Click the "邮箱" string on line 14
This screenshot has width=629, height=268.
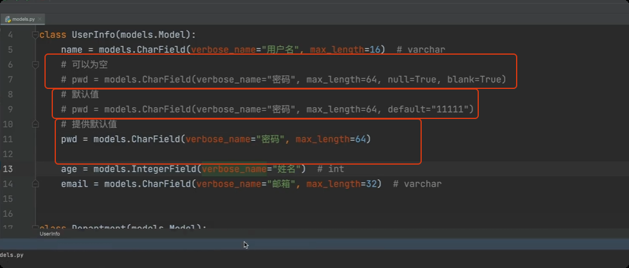(x=281, y=184)
